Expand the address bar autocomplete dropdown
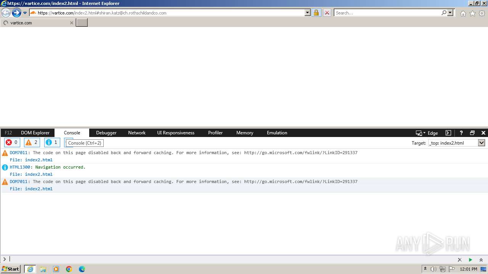The image size is (488, 274). 308,13
